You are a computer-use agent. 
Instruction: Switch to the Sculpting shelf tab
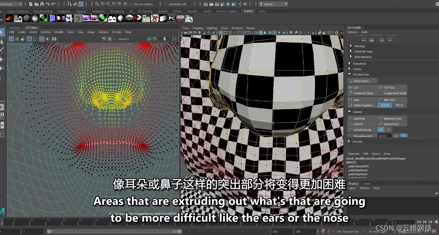(x=64, y=11)
